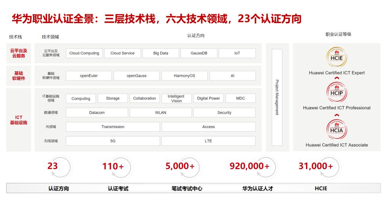Click the Transmission certification box
The height and width of the screenshot is (201, 389).
click(x=113, y=127)
